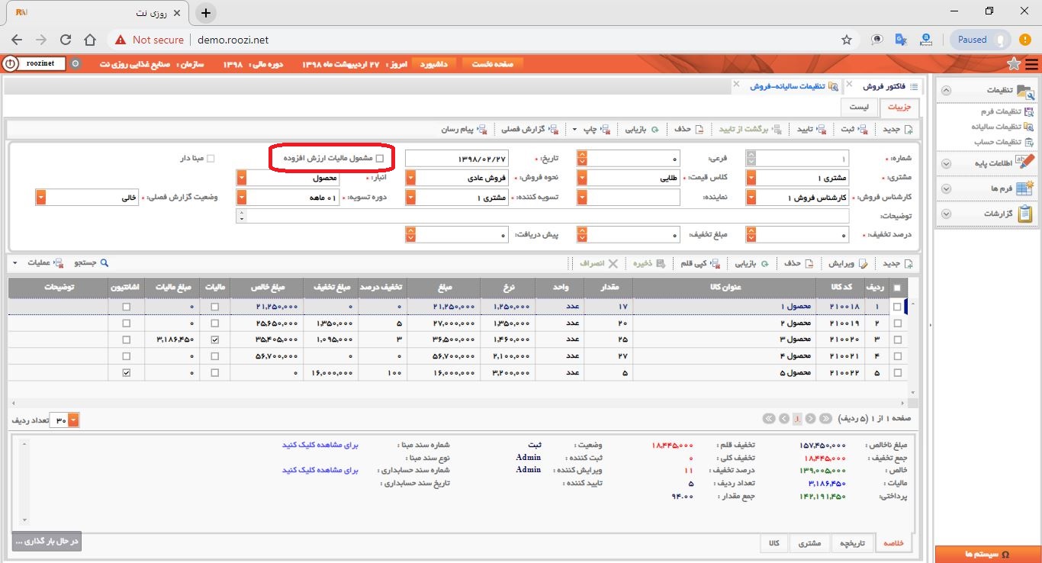
Task: Open the dropdown arrow beside عملیات
Action: pyautogui.click(x=14, y=263)
